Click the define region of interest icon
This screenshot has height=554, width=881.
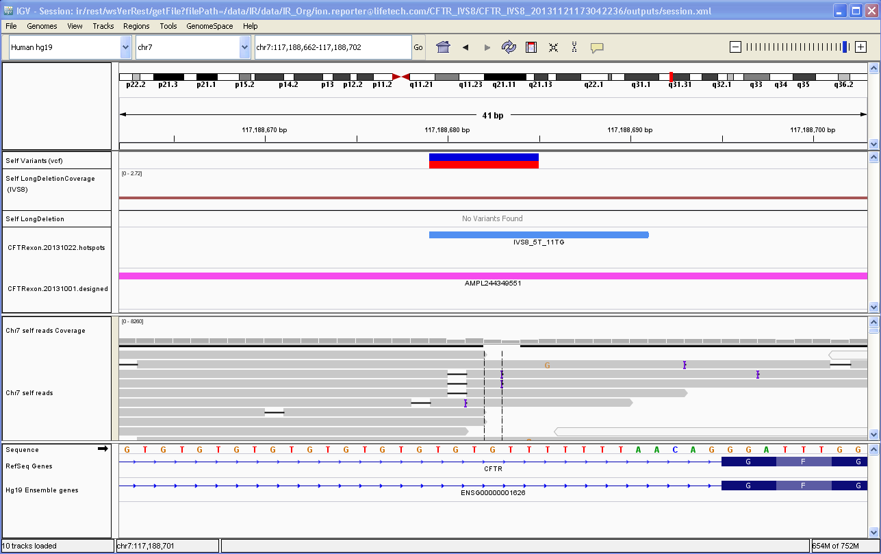pos(531,47)
